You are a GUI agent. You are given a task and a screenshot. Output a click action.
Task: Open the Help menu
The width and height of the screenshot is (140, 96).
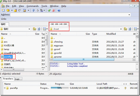pyautogui.click(x=64, y=6)
